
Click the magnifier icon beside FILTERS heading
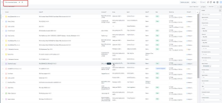(x=220, y=10)
